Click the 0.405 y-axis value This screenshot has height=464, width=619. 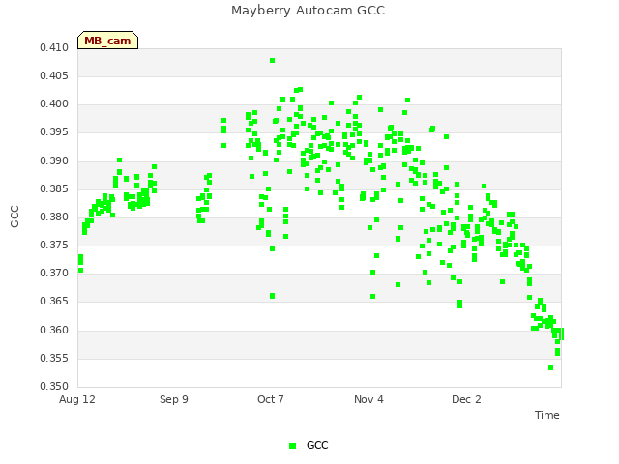(x=54, y=76)
